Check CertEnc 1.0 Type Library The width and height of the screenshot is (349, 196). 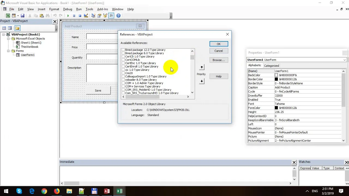123,63
